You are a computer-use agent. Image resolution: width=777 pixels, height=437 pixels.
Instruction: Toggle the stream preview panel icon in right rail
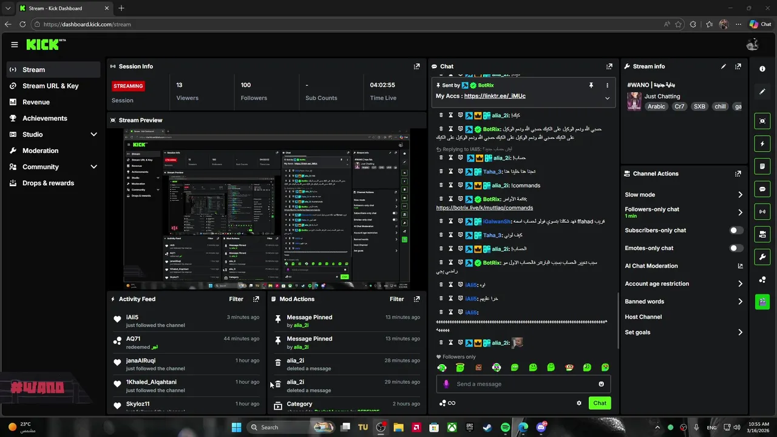[x=762, y=121]
